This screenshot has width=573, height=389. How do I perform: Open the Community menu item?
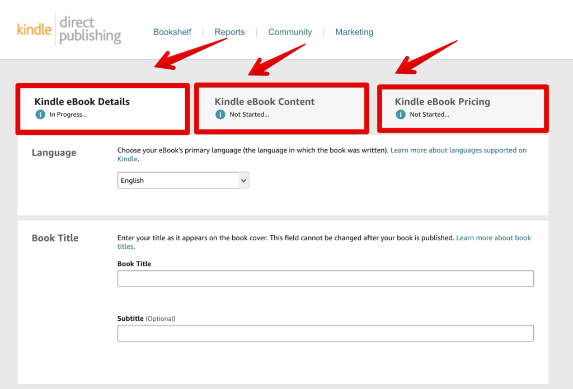(290, 32)
